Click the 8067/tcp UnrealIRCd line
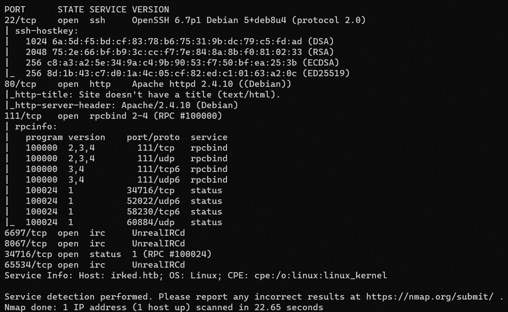 95,244
